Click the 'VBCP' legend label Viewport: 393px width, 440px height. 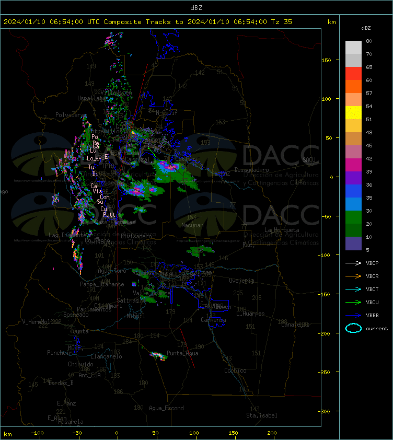click(372, 263)
